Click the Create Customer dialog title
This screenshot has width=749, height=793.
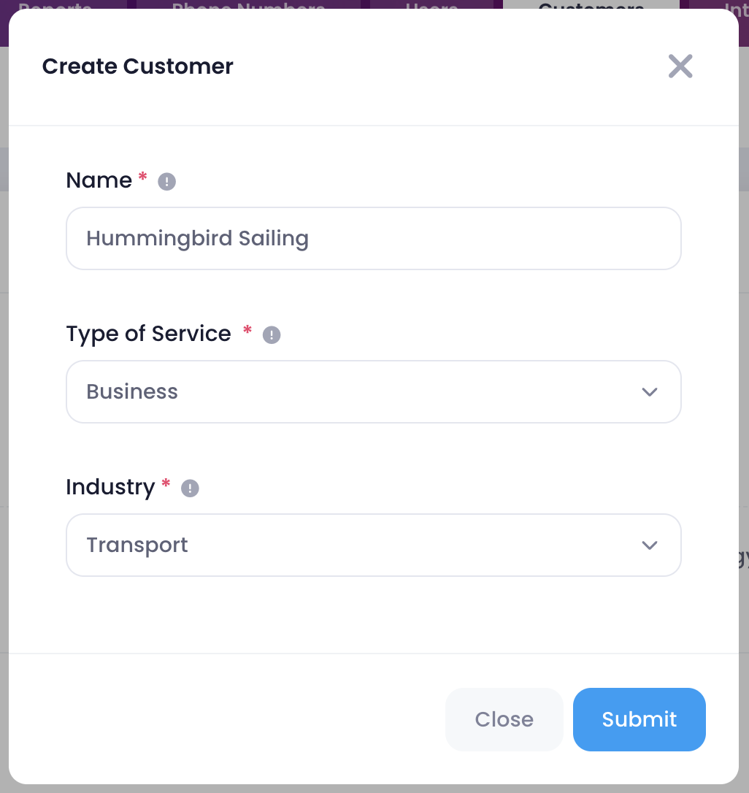coord(137,66)
